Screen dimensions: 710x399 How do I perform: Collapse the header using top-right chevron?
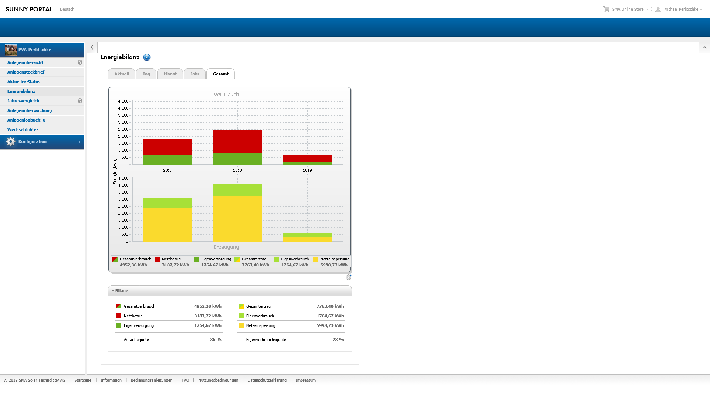tap(704, 48)
